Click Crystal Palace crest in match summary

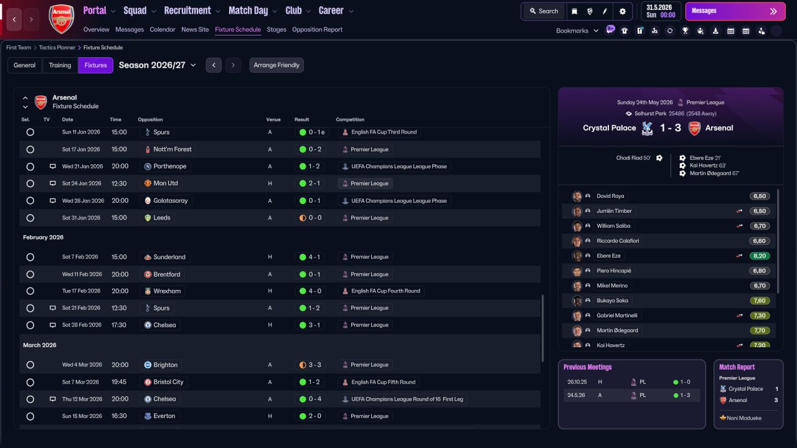point(648,128)
